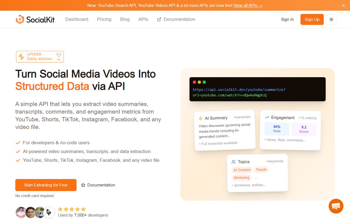Click the people icon on Topics card
Image resolution: width=350 pixels, height=219 pixels.
234,162
